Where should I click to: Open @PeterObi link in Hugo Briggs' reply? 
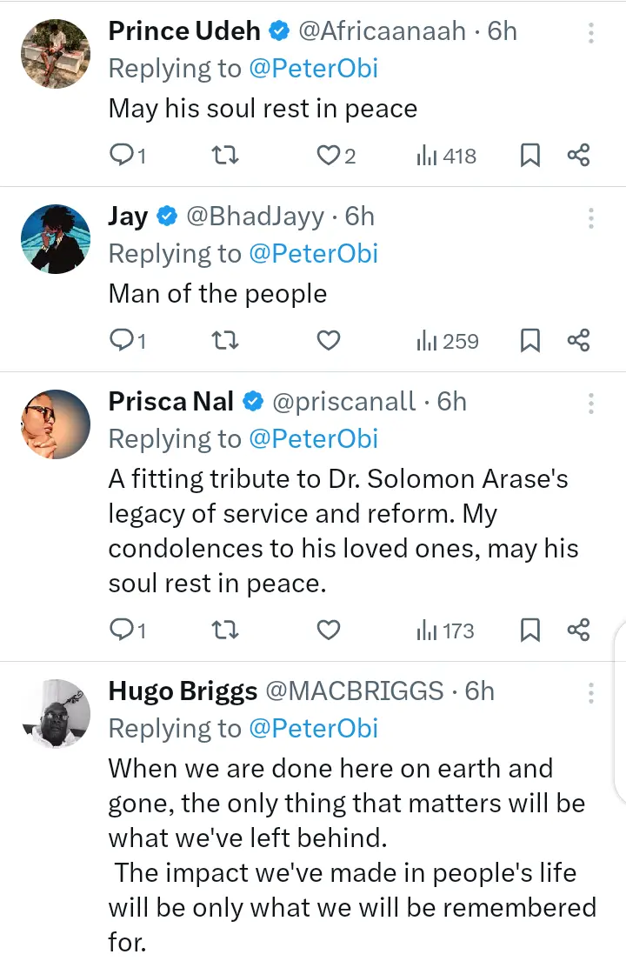tap(313, 728)
